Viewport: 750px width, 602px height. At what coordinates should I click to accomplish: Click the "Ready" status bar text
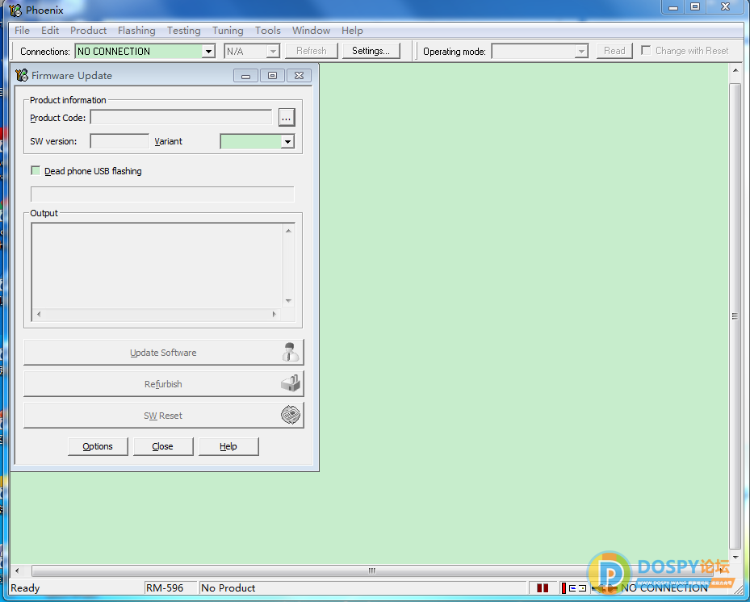click(25, 587)
